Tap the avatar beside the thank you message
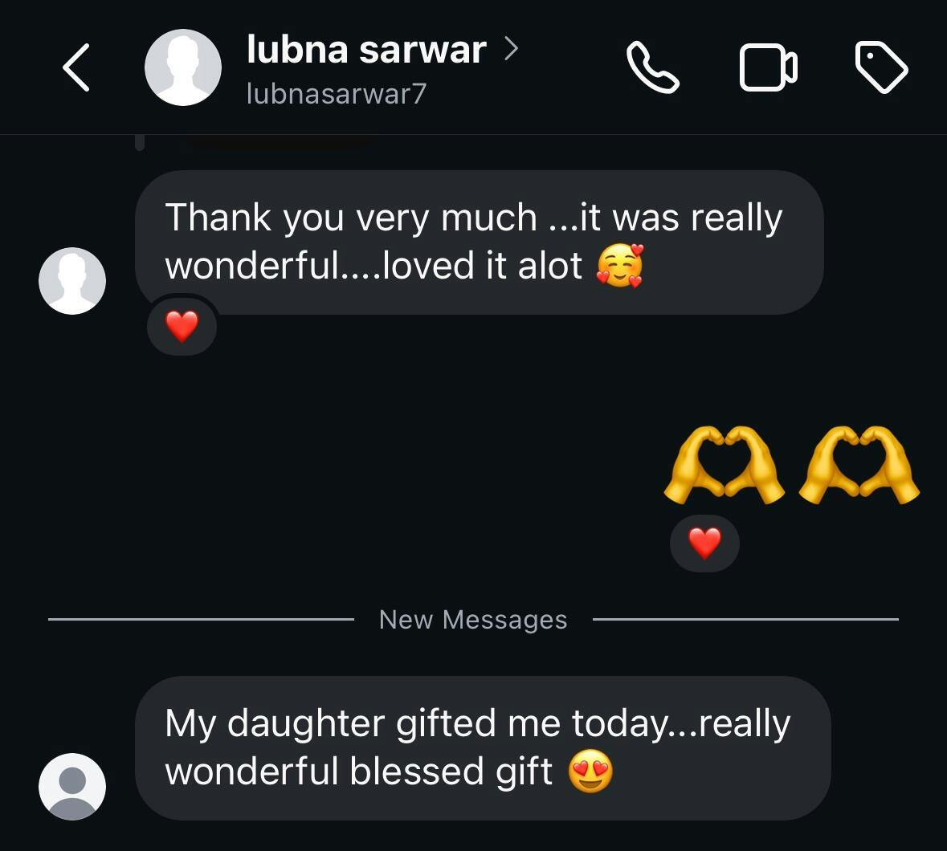Viewport: 947px width, 851px height. (x=71, y=281)
